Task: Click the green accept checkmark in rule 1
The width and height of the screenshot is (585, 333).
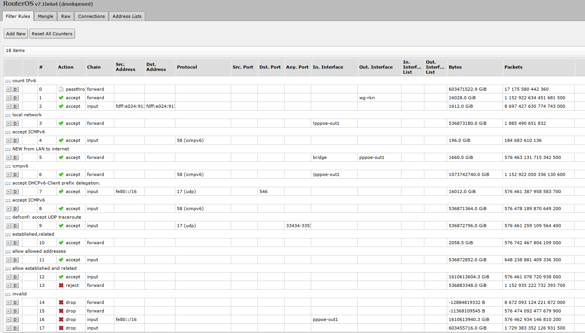Action: [x=61, y=98]
